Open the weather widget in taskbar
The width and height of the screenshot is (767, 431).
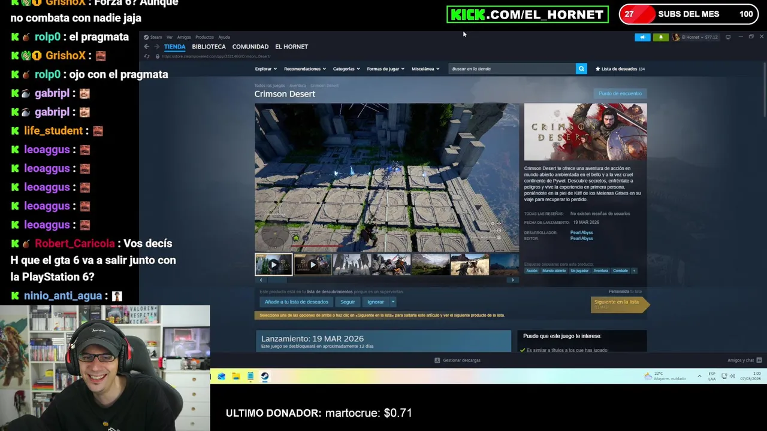[665, 377]
